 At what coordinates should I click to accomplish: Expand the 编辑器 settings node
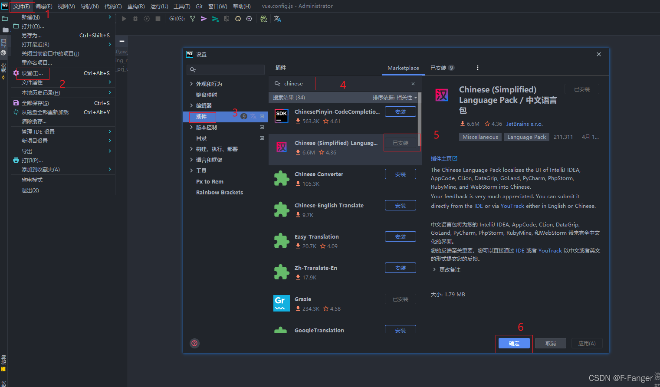(x=191, y=105)
